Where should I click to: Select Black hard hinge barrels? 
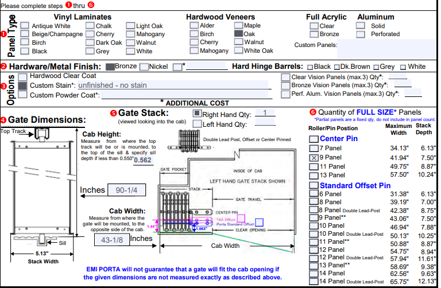(x=310, y=67)
